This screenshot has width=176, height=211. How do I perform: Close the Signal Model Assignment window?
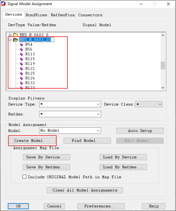point(168,4)
